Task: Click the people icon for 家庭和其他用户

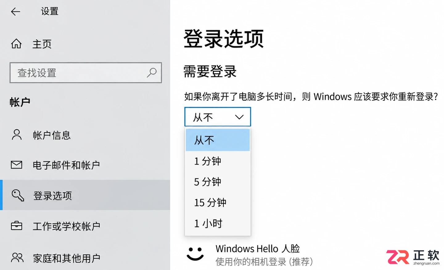Action: (17, 257)
